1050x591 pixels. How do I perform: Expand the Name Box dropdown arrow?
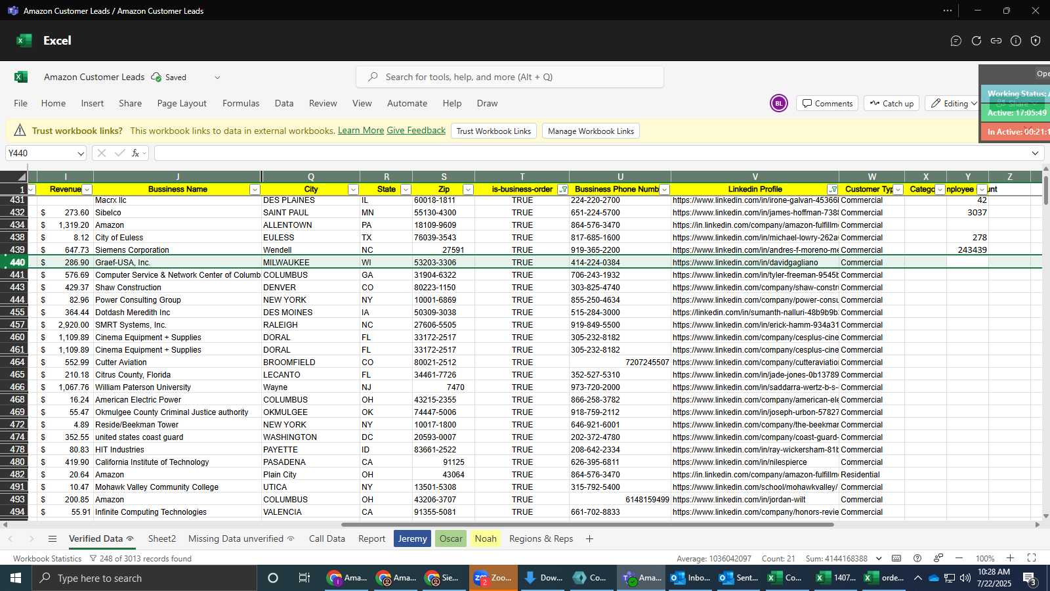pos(81,154)
